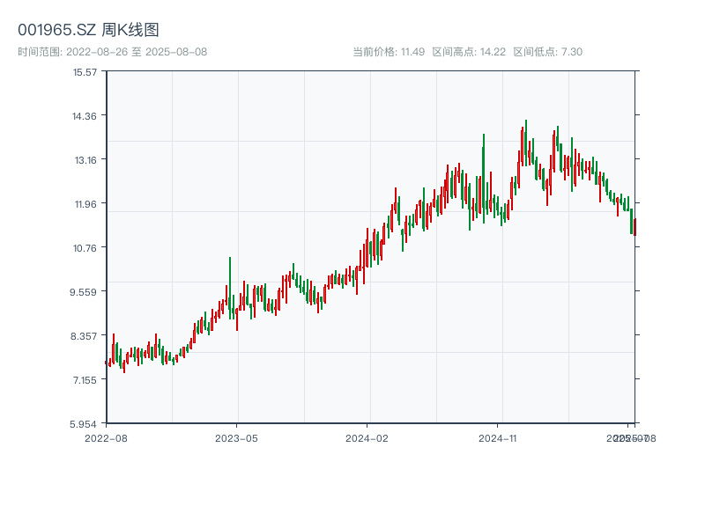Pick the 2024-11 x-axis date label
705x528 pixels.
point(497,437)
